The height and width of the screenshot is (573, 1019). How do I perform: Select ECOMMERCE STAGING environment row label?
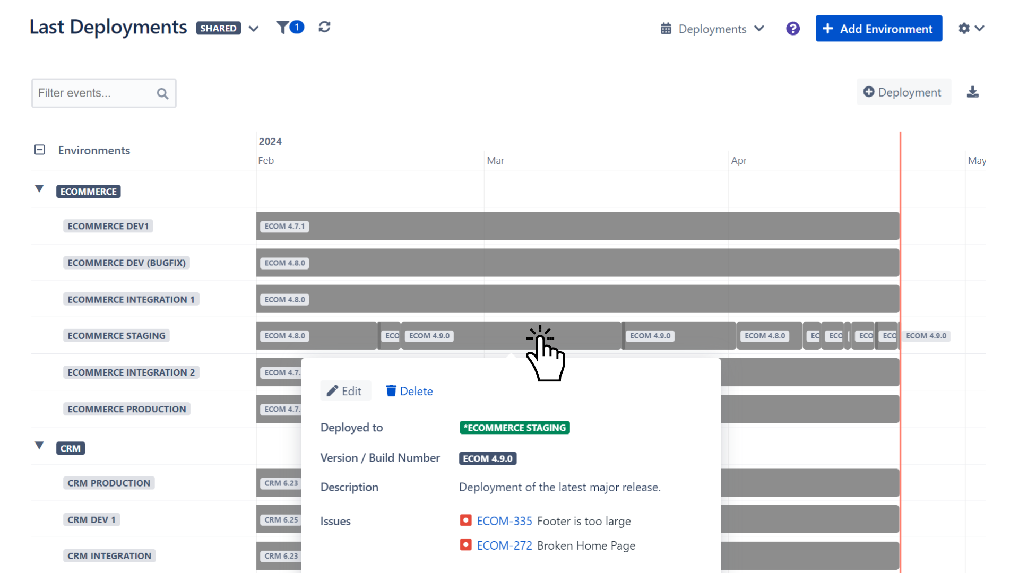116,336
